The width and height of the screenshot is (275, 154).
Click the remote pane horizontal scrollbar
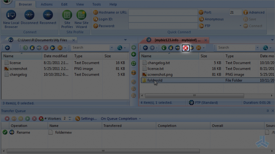pos(194,96)
